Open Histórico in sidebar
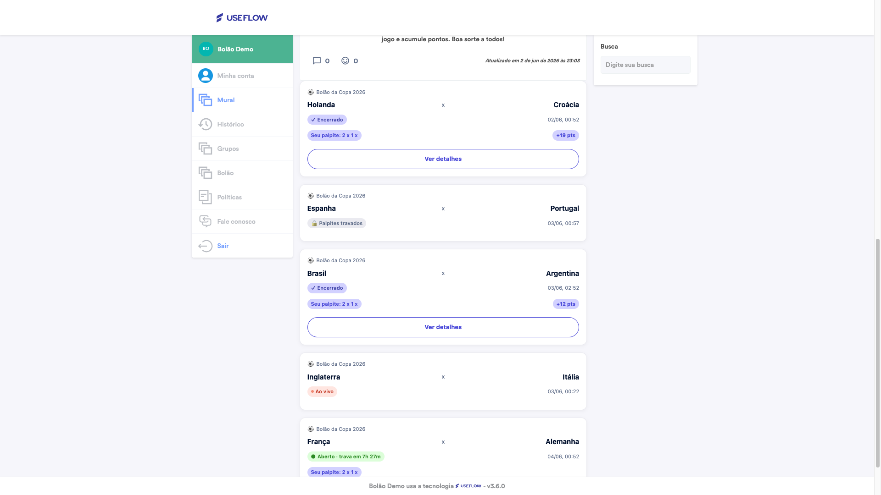 click(242, 124)
